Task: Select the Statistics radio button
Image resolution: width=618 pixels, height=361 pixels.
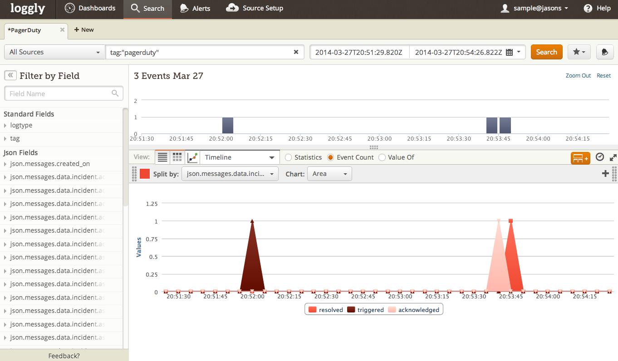Action: pos(288,157)
